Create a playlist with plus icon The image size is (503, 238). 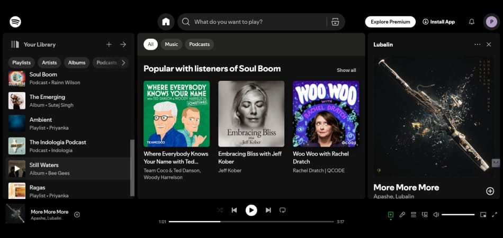coord(109,44)
